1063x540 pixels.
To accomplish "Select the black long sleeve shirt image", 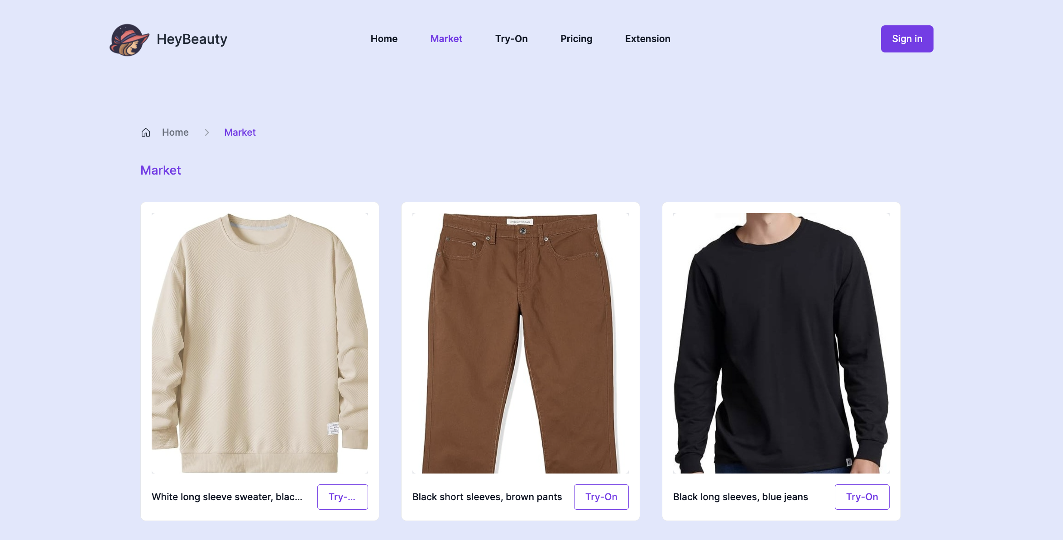I will click(781, 343).
